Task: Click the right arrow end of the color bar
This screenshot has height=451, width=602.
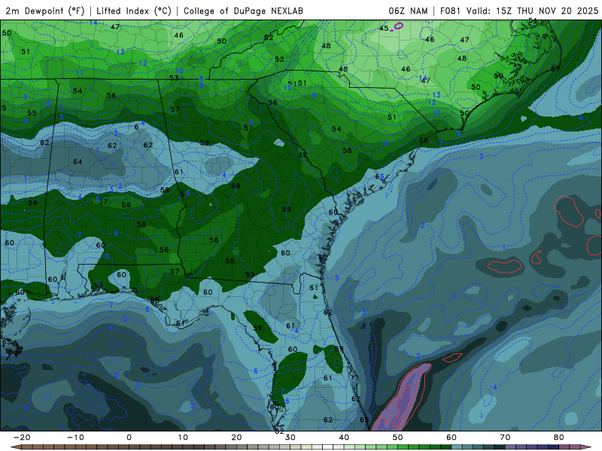Action: pyautogui.click(x=588, y=447)
